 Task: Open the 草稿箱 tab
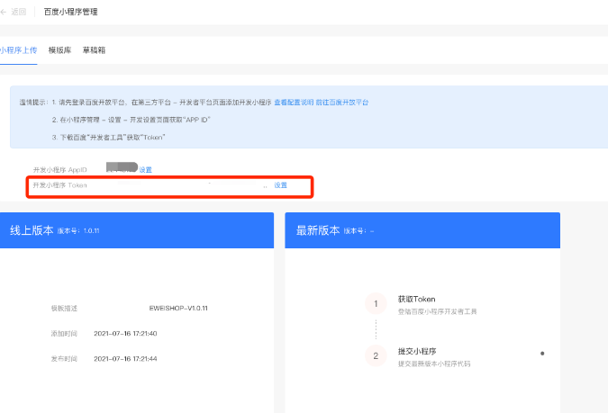point(94,50)
